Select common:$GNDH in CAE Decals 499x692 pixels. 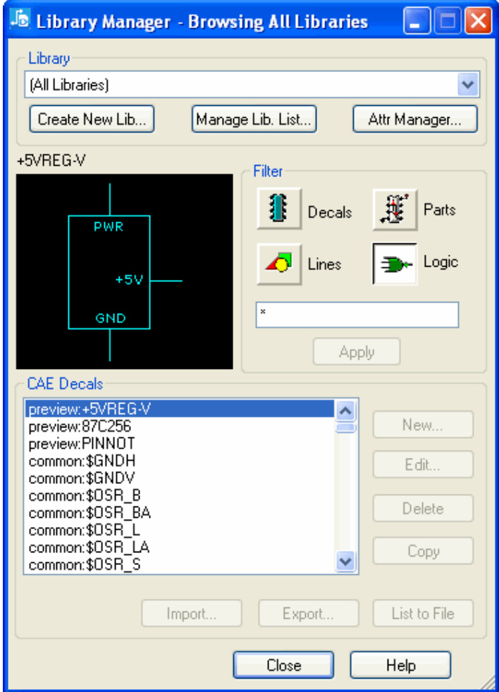point(82,461)
